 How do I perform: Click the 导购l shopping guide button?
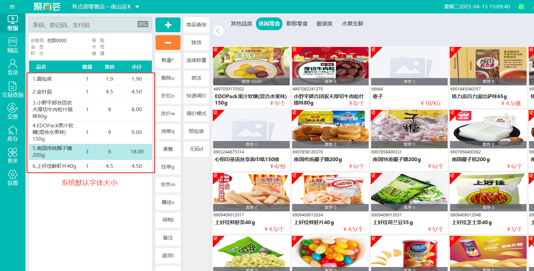point(168,220)
